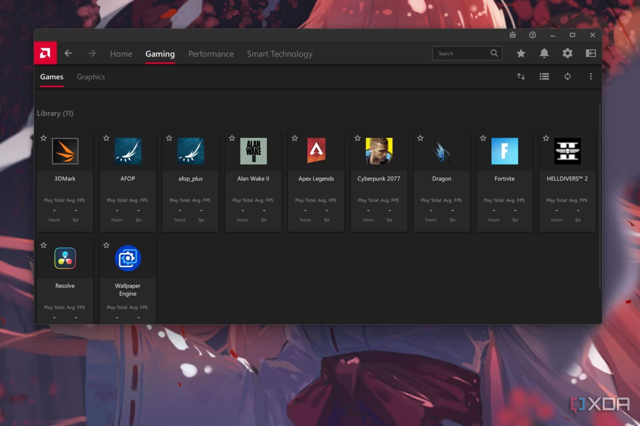The image size is (640, 426).
Task: Open the Performance tab
Action: (211, 54)
